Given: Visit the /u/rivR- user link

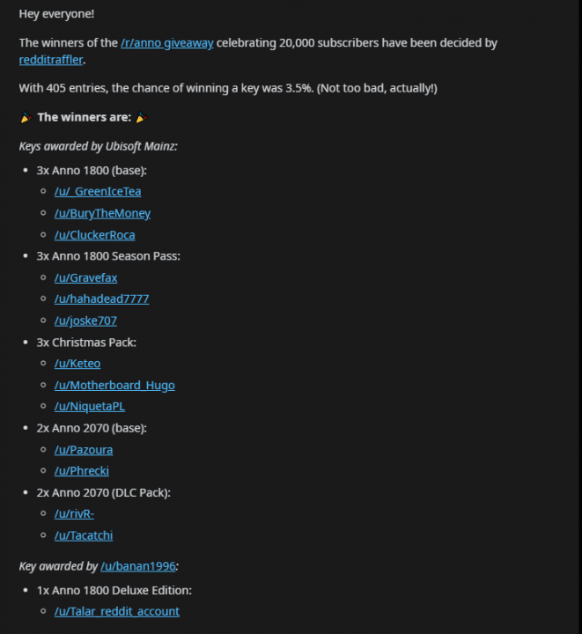Looking at the screenshot, I should (x=74, y=513).
